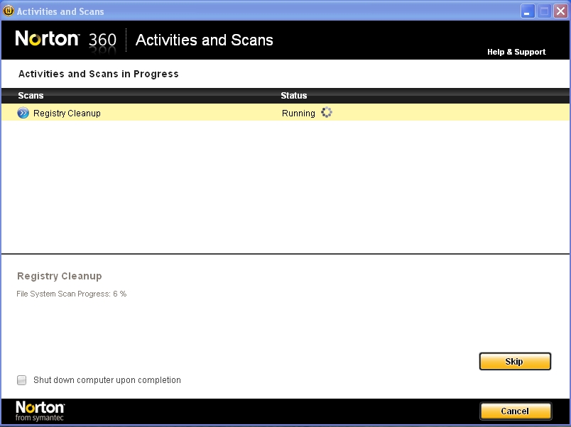The image size is (571, 427).
Task: Click Activities and Scans in Progress heading
Action: point(99,74)
